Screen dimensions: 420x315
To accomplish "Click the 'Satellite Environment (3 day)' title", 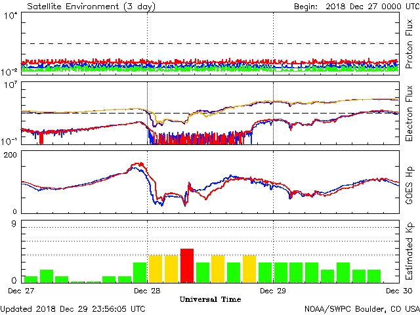I will pos(91,7).
